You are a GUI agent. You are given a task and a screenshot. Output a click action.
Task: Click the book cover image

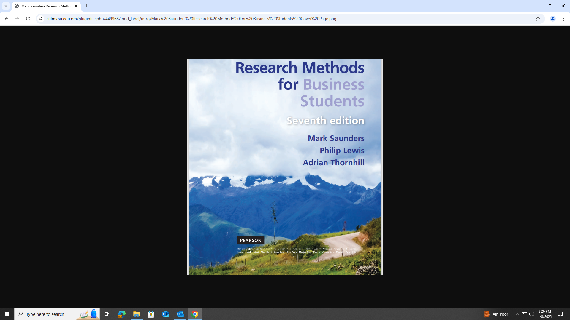click(285, 166)
